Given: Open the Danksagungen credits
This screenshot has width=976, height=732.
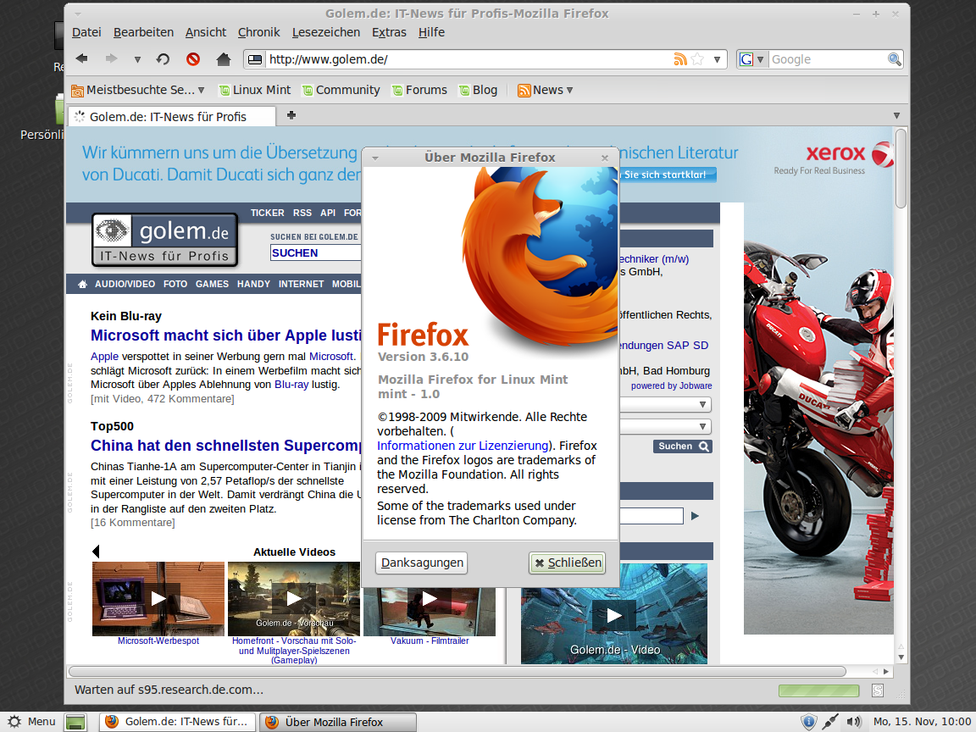Looking at the screenshot, I should (x=421, y=562).
